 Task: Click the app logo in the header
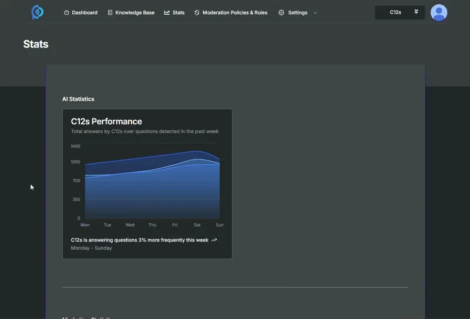pos(37,12)
